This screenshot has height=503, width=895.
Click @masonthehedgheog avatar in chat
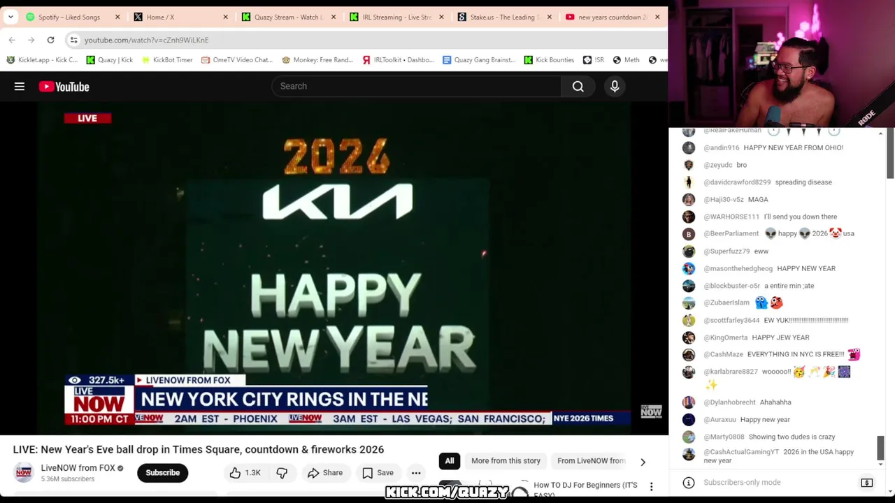pyautogui.click(x=689, y=268)
